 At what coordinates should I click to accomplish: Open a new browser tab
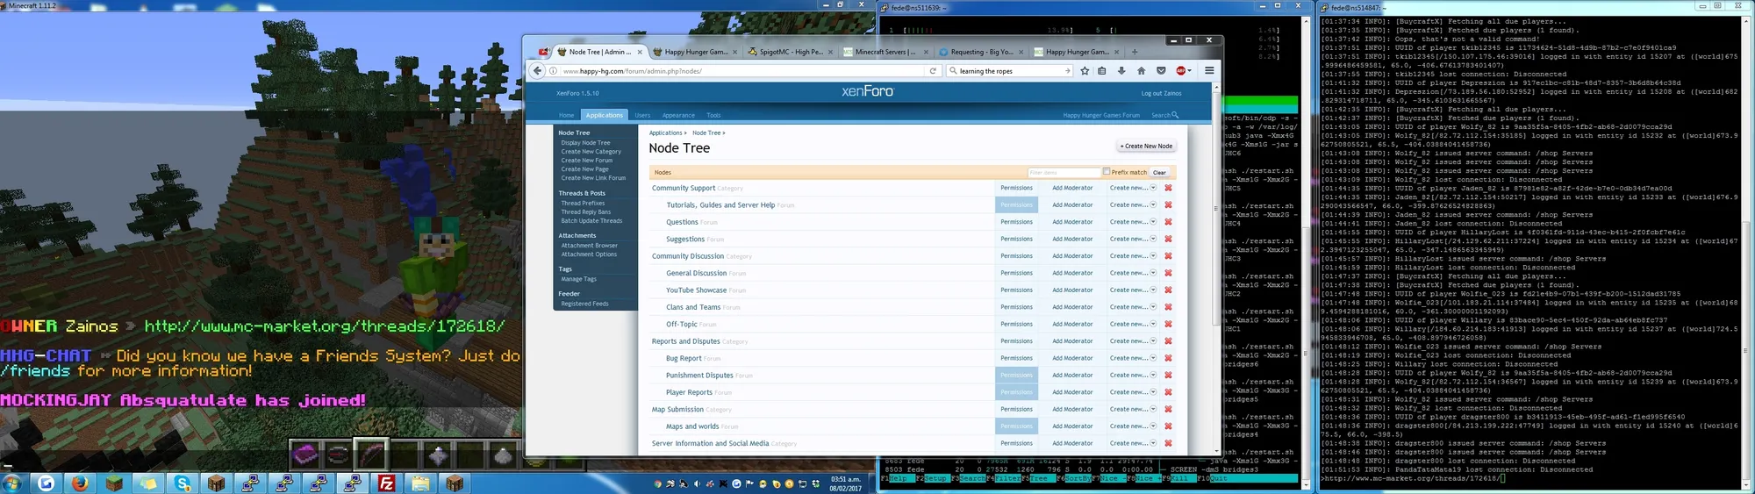(1135, 52)
